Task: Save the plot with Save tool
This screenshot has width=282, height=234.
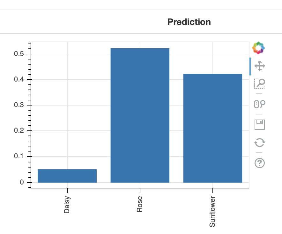Action: (260, 124)
